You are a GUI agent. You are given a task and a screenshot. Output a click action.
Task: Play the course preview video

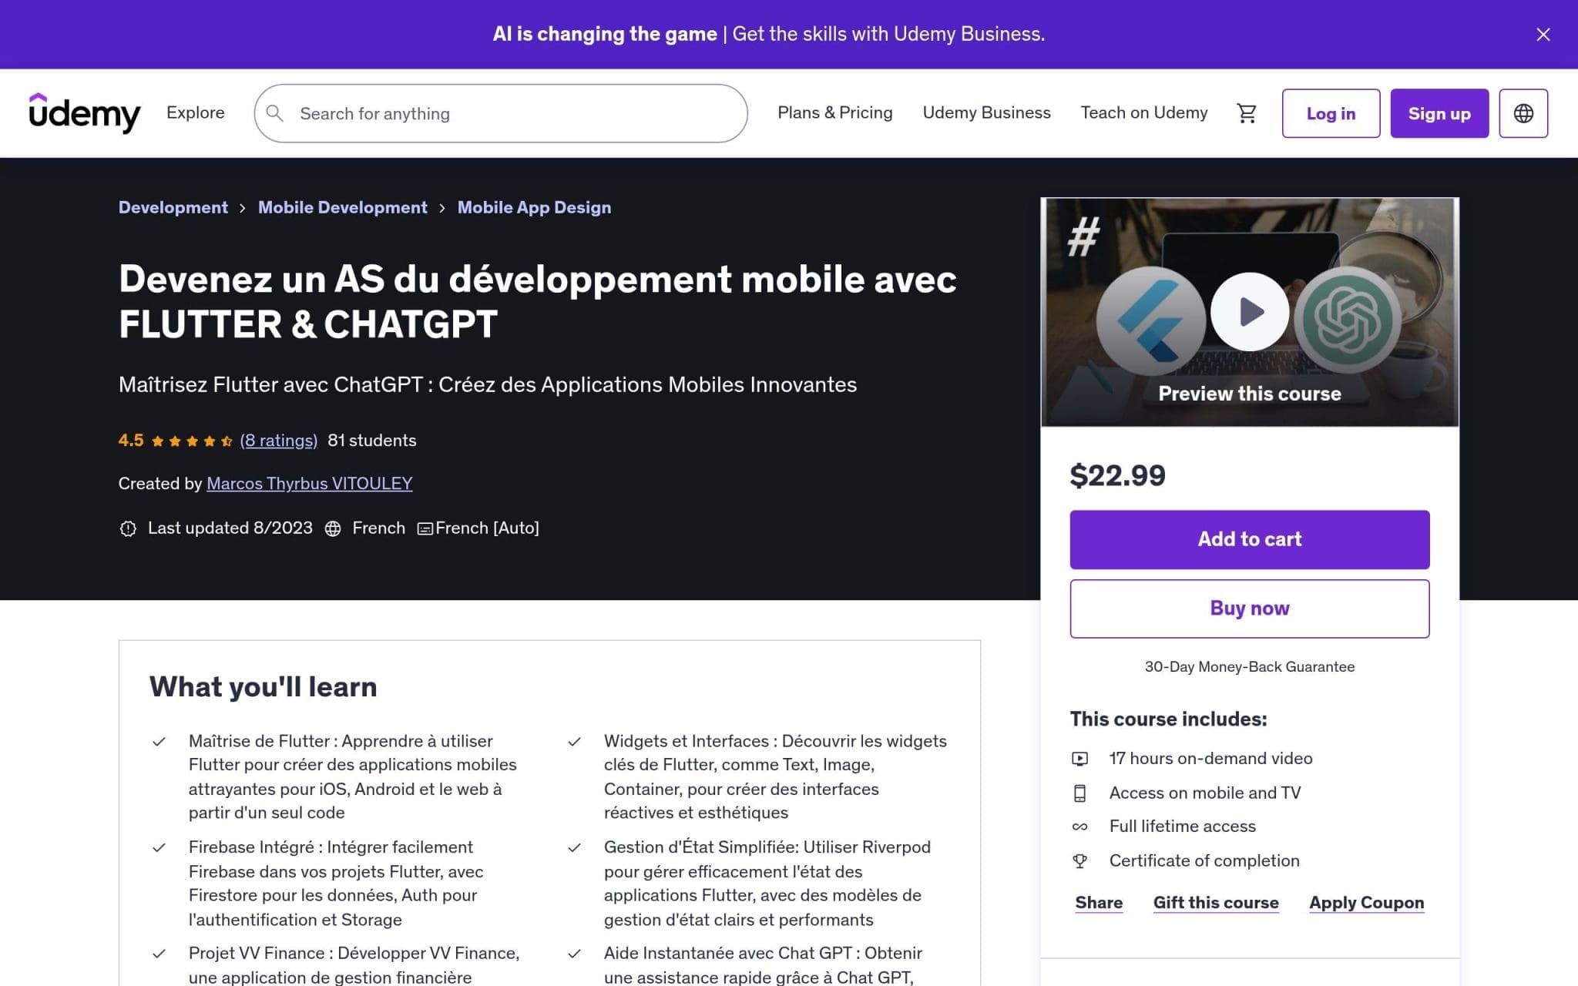click(x=1249, y=312)
